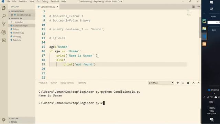Open the Debug menu
Image resolution: width=220 pixels, height=124 pixels.
click(x=45, y=1)
